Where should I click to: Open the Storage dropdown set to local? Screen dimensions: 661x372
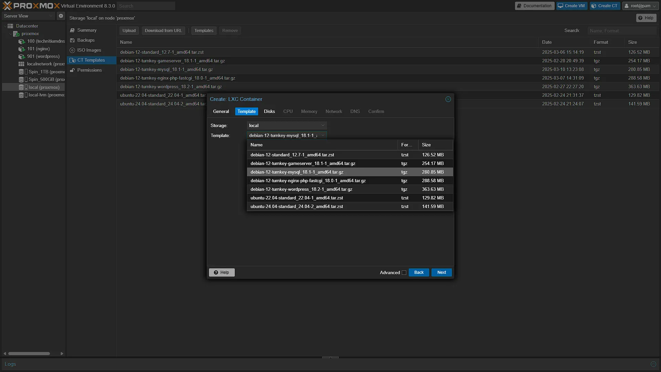pos(287,126)
